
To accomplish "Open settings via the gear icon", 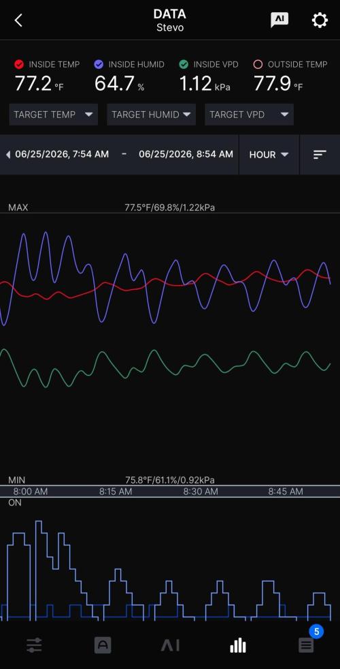I will tap(320, 20).
